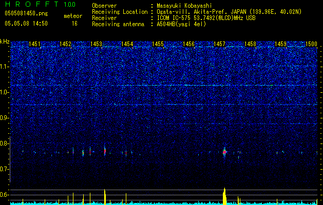Click the red meteor echo just after 1453
Image resolution: width=323 pixels, height=205 pixels.
(x=105, y=151)
